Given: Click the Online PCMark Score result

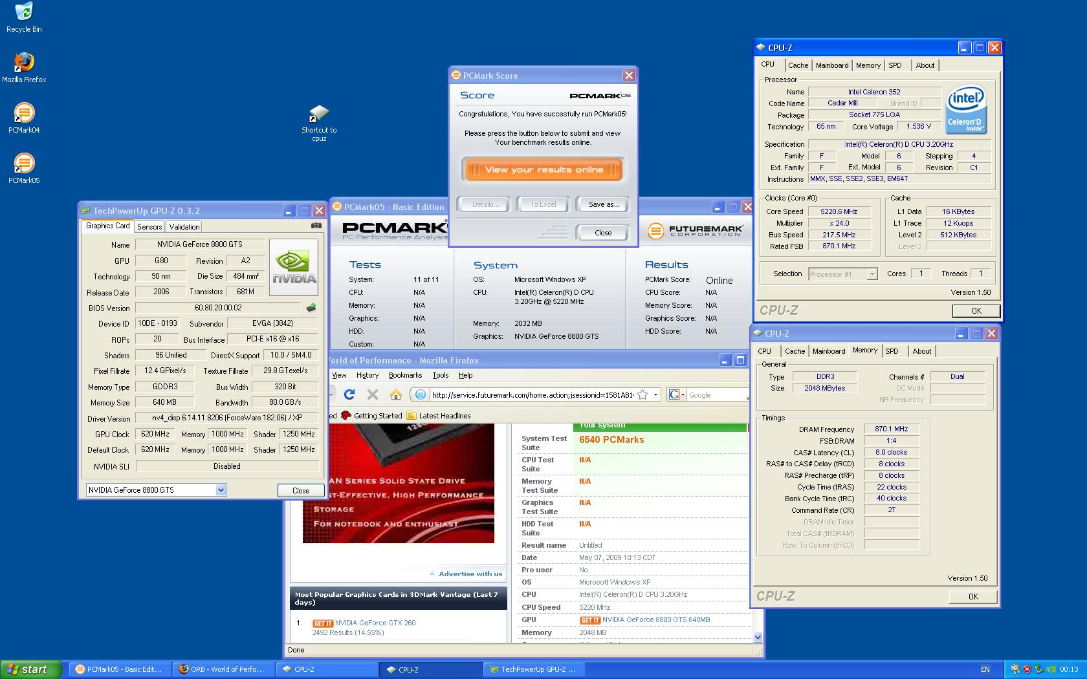Looking at the screenshot, I should (719, 280).
